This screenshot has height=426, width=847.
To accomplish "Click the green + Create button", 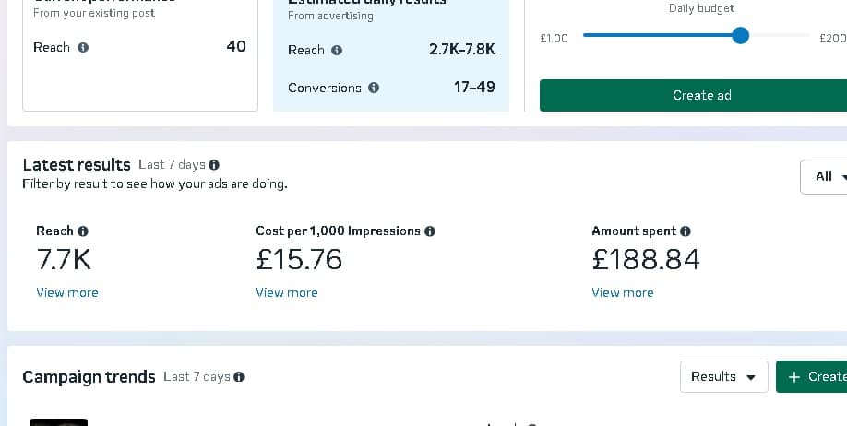I will pyautogui.click(x=812, y=376).
